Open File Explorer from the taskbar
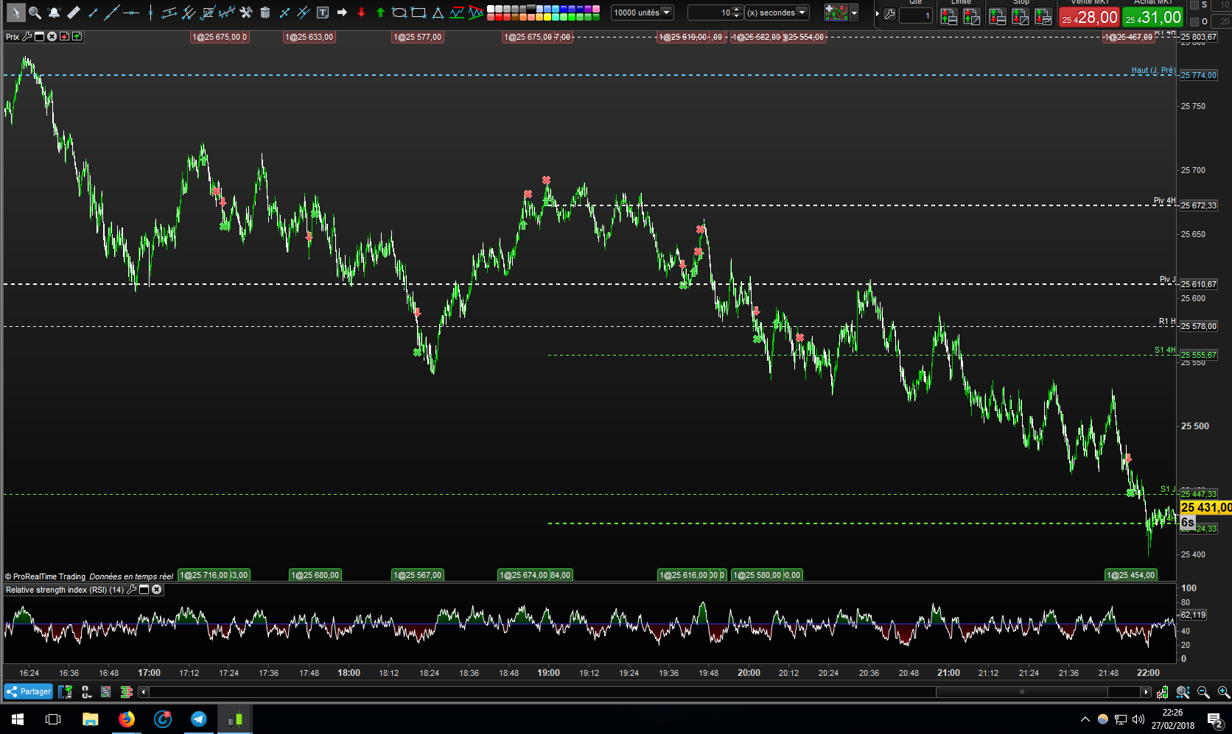Image resolution: width=1232 pixels, height=734 pixels. point(90,719)
